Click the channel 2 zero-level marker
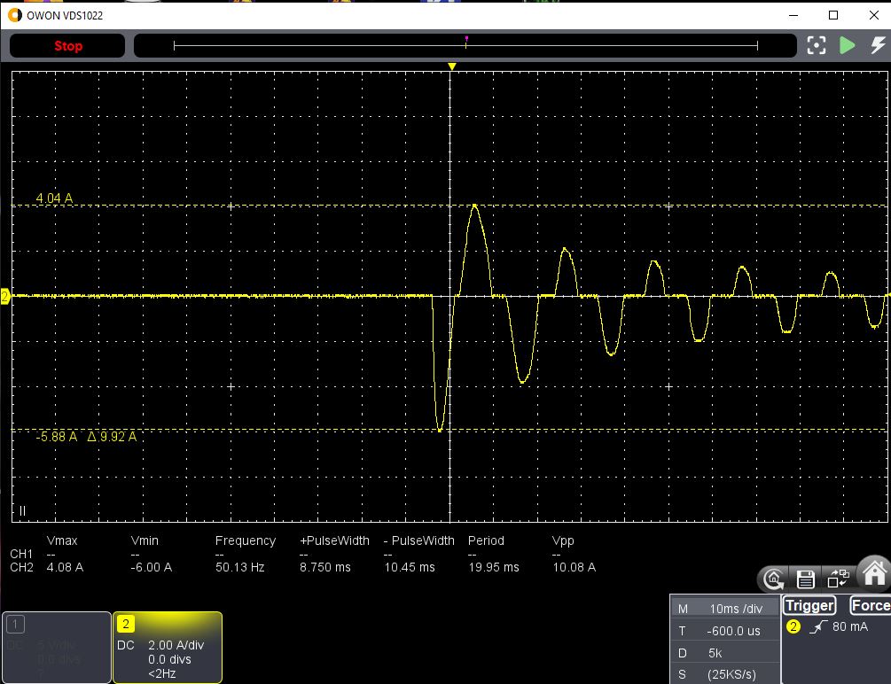This screenshot has height=684, width=891. coord(5,297)
